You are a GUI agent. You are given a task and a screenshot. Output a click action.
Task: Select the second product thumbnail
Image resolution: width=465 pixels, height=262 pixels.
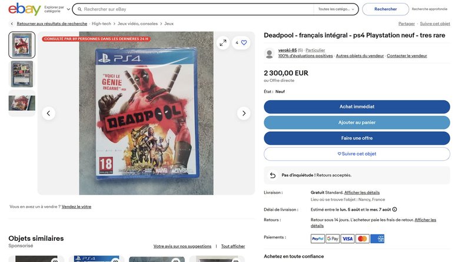pyautogui.click(x=22, y=74)
